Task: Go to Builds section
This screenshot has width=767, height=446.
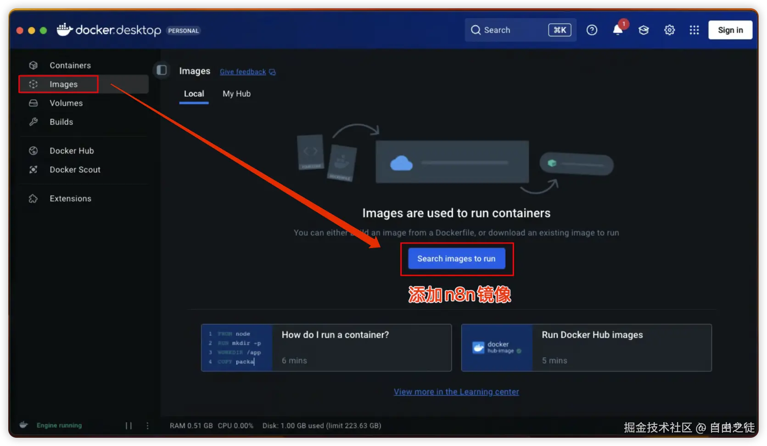Action: [x=62, y=122]
